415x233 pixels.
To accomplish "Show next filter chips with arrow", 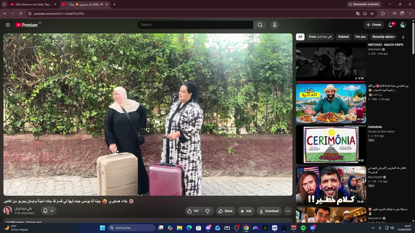I will point(403,37).
